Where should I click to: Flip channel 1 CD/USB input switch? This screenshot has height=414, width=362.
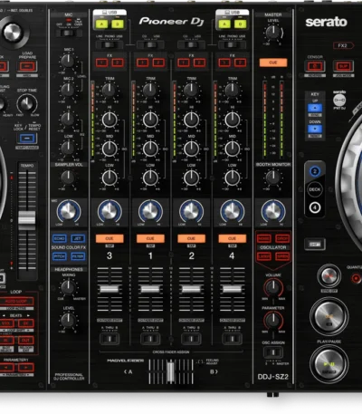[150, 45]
